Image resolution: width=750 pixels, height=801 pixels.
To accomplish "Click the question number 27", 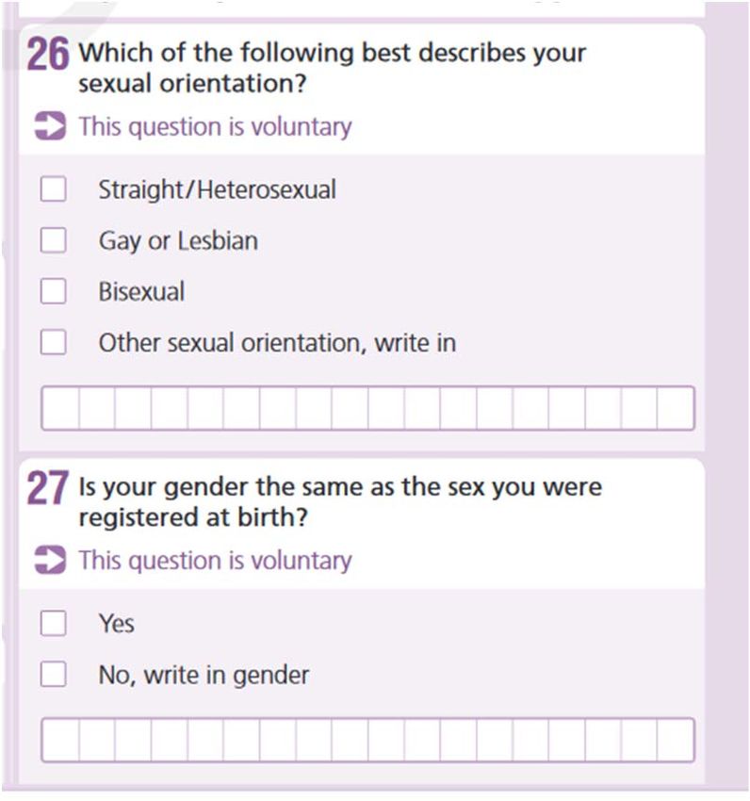I will pyautogui.click(x=47, y=488).
